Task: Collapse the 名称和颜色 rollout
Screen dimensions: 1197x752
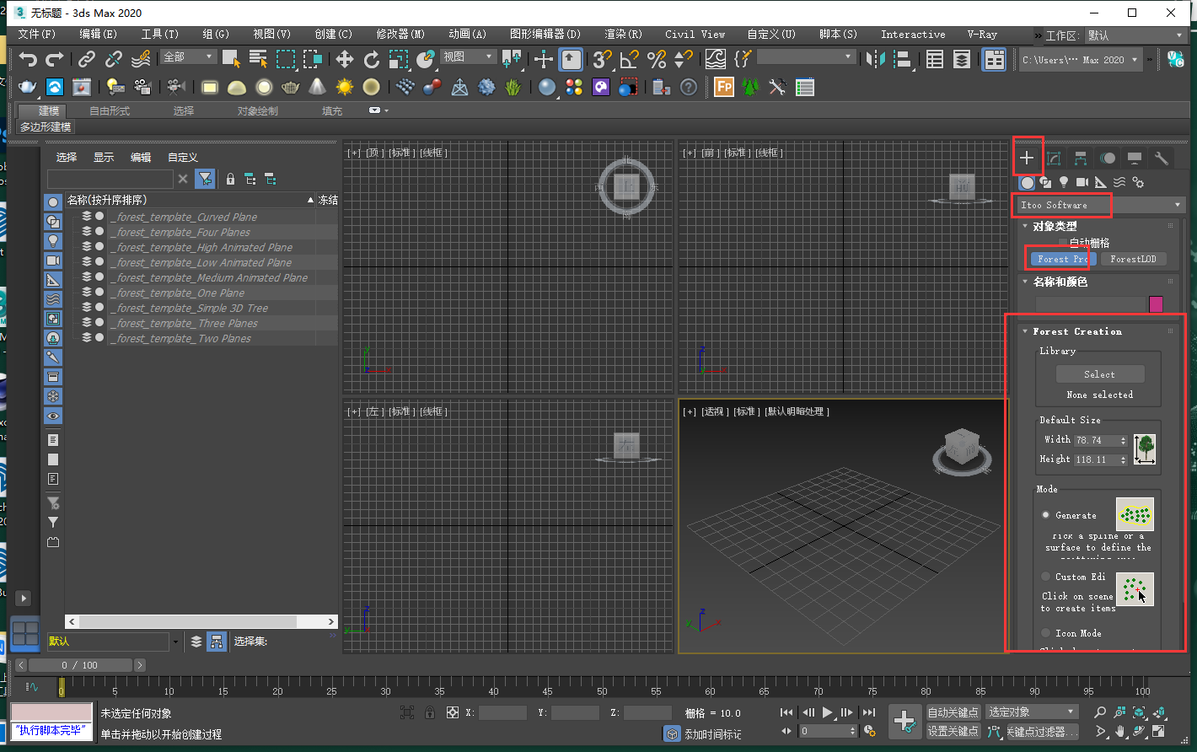Action: tap(1025, 282)
